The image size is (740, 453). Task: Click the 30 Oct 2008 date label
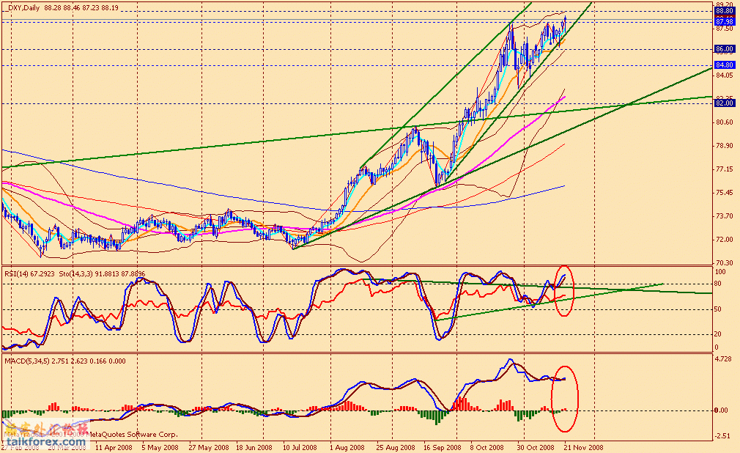pos(536,447)
